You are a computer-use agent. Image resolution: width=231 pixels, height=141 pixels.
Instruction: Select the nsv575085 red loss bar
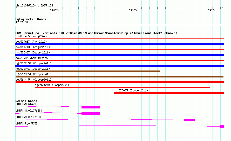[x=169, y=93]
